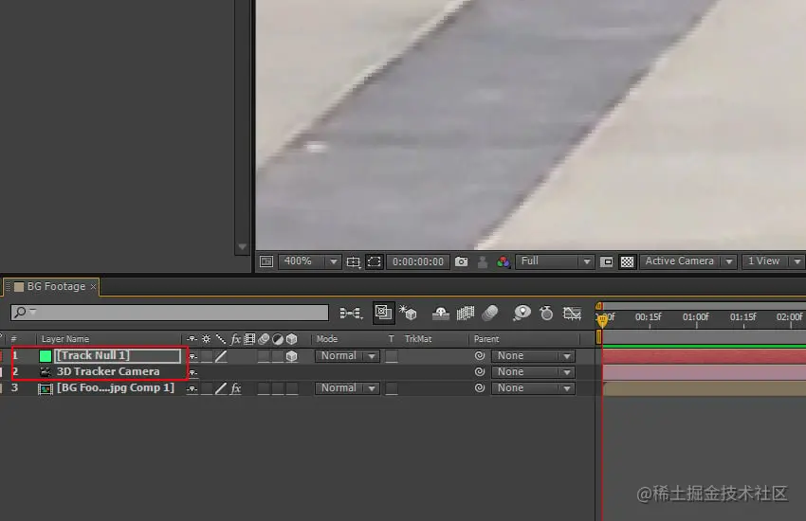Open Parent None dropdown for 3D Tracker Camera

(533, 371)
